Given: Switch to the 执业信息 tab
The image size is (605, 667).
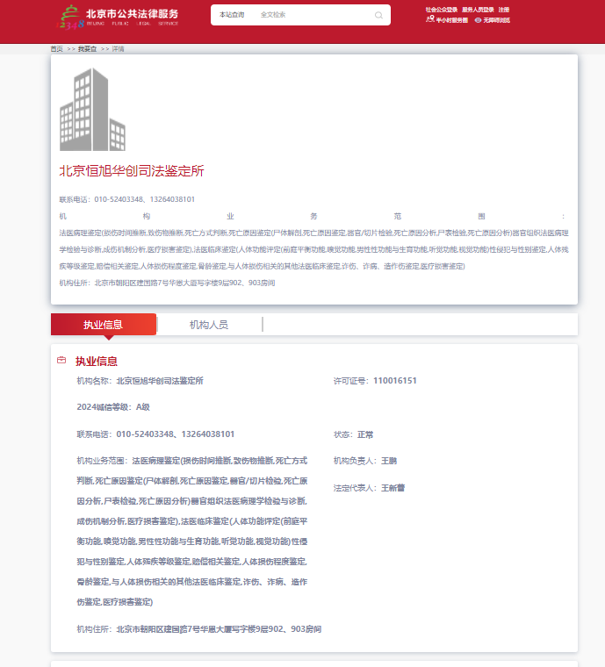Looking at the screenshot, I should pos(103,324).
